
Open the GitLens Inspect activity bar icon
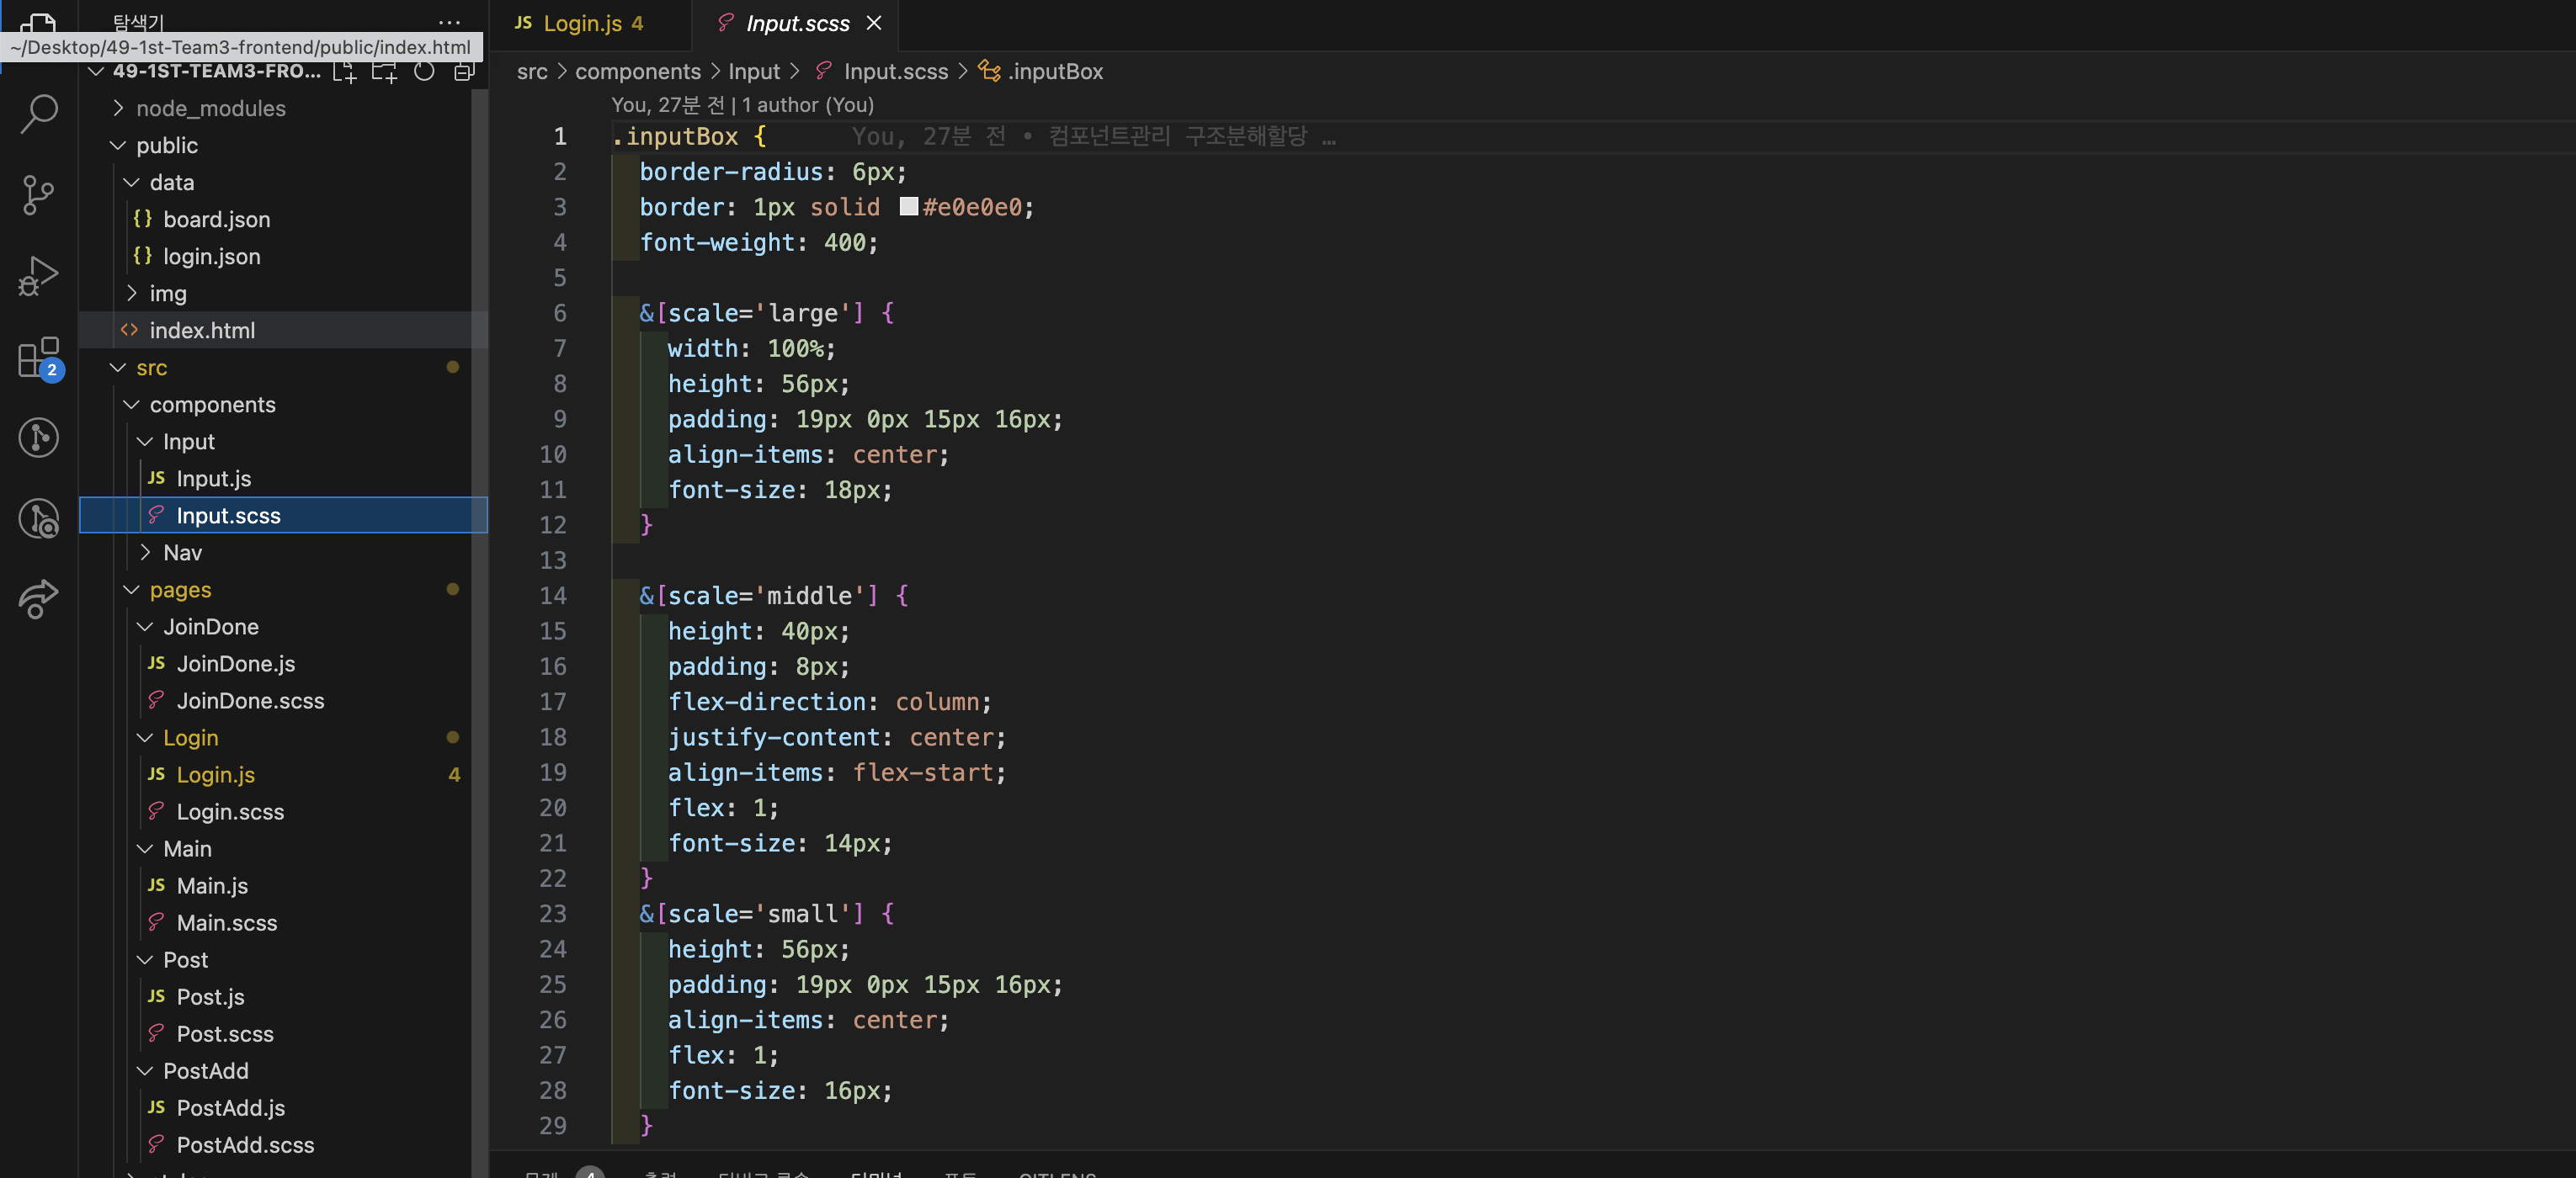(38, 518)
